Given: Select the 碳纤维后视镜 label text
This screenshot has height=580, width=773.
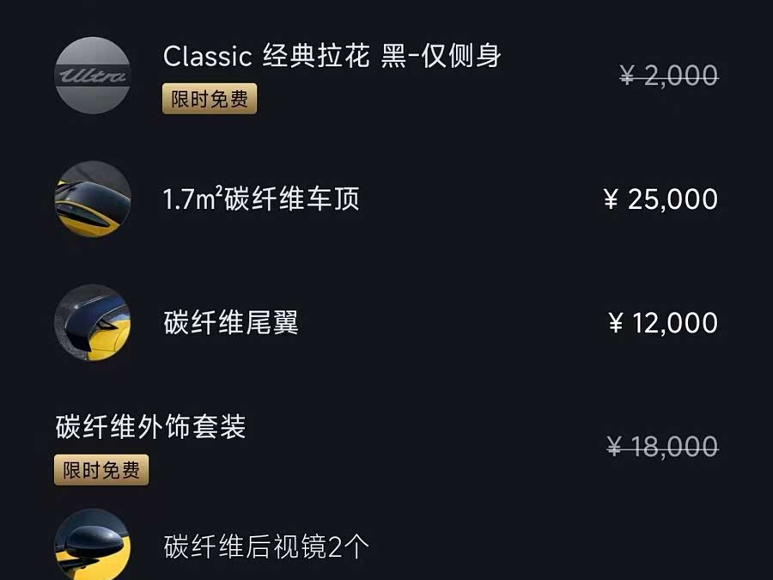Looking at the screenshot, I should click(x=246, y=546).
